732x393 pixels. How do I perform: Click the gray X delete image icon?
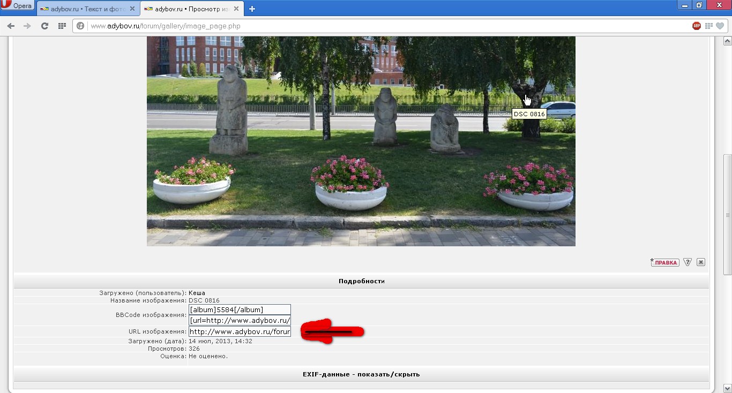701,262
